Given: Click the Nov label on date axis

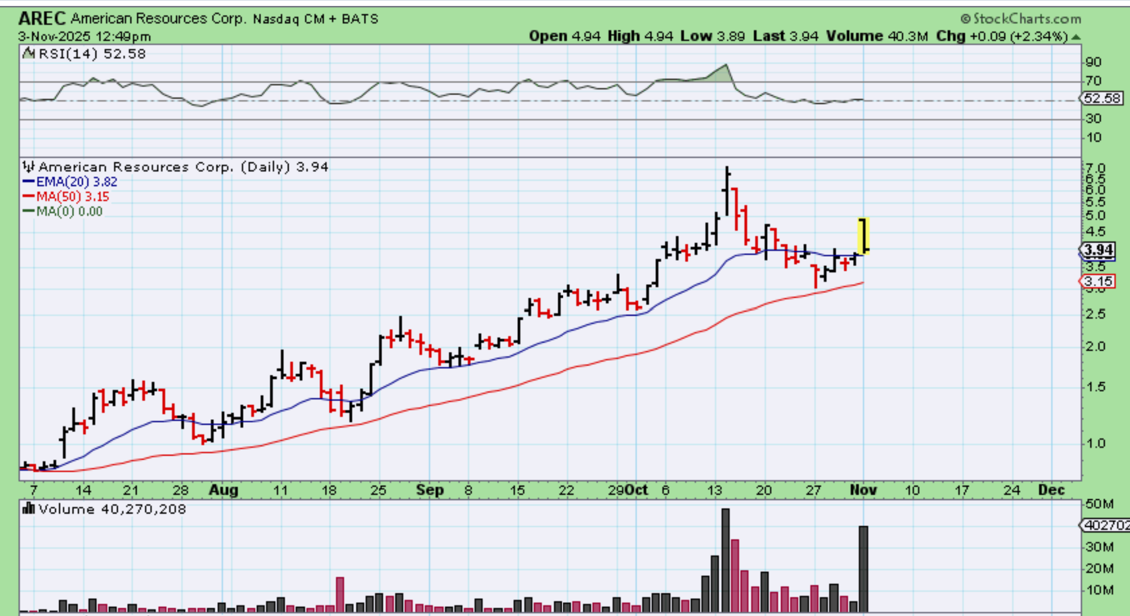Looking at the screenshot, I should tap(863, 490).
